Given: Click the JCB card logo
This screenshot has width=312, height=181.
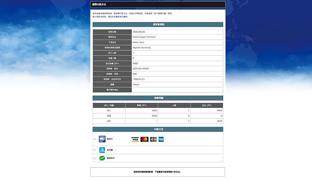Looking at the screenshot, I should click(153, 139).
